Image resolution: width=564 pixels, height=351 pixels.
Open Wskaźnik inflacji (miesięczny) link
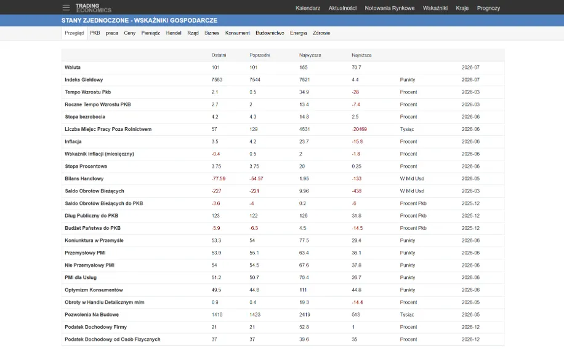coord(99,154)
